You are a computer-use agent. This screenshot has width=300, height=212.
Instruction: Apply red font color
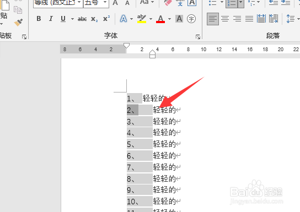160,19
